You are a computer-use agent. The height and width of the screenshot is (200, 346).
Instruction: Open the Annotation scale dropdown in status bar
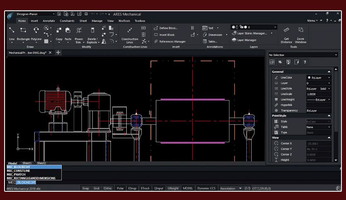coord(231,188)
